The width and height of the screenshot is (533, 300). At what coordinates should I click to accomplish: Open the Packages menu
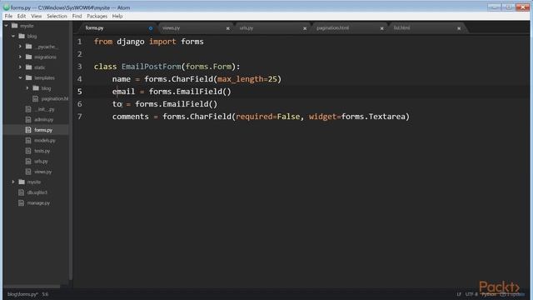(x=97, y=16)
